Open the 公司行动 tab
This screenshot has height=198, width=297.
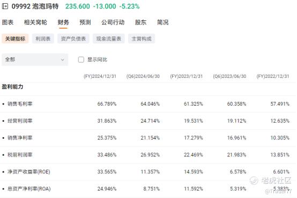click(113, 22)
